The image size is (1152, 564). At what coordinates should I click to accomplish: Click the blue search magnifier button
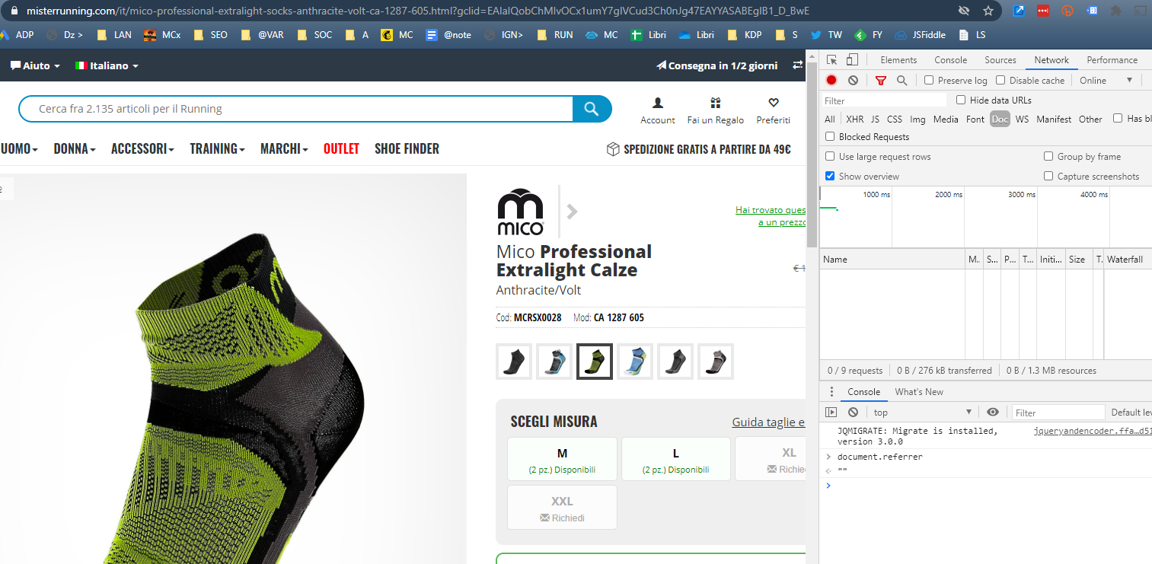pyautogui.click(x=592, y=109)
